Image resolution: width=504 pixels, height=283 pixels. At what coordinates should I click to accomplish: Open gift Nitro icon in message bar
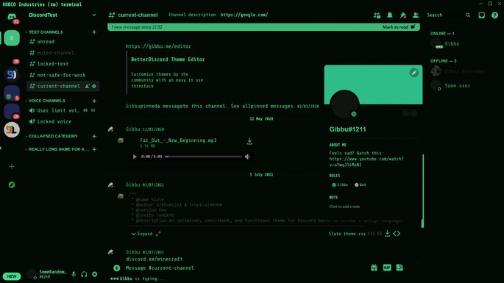(374, 268)
